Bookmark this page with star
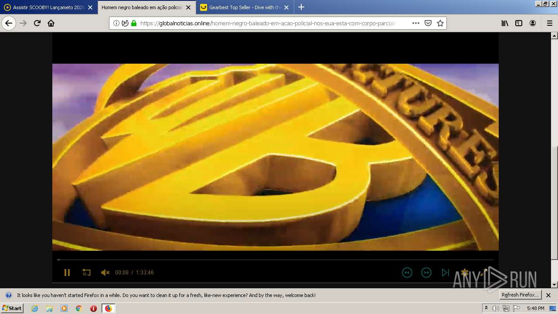The height and width of the screenshot is (314, 558). pyautogui.click(x=440, y=23)
